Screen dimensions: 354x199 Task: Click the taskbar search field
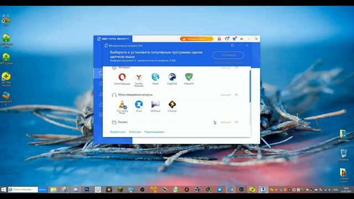(x=23, y=190)
